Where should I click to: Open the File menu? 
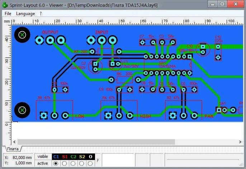pos(8,14)
